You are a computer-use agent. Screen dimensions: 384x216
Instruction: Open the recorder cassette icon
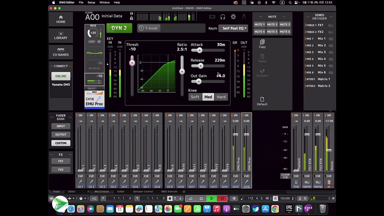click(x=212, y=17)
